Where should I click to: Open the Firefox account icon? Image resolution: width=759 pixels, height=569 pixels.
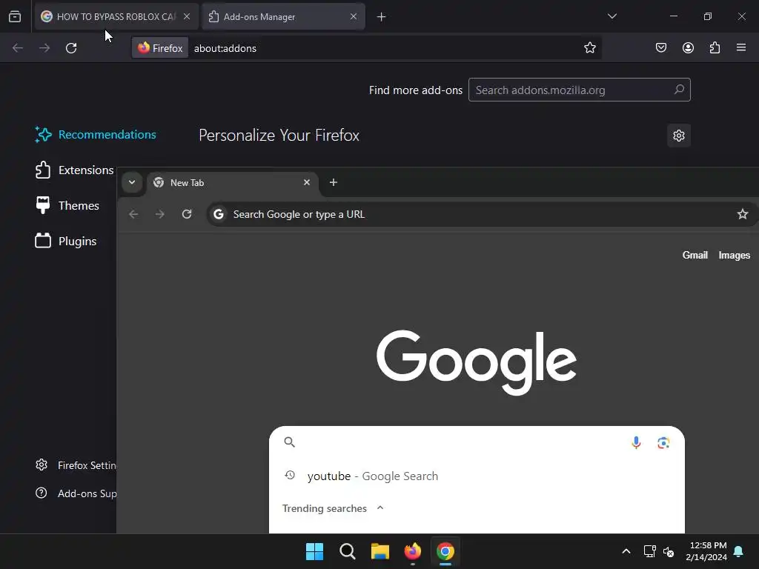[688, 48]
